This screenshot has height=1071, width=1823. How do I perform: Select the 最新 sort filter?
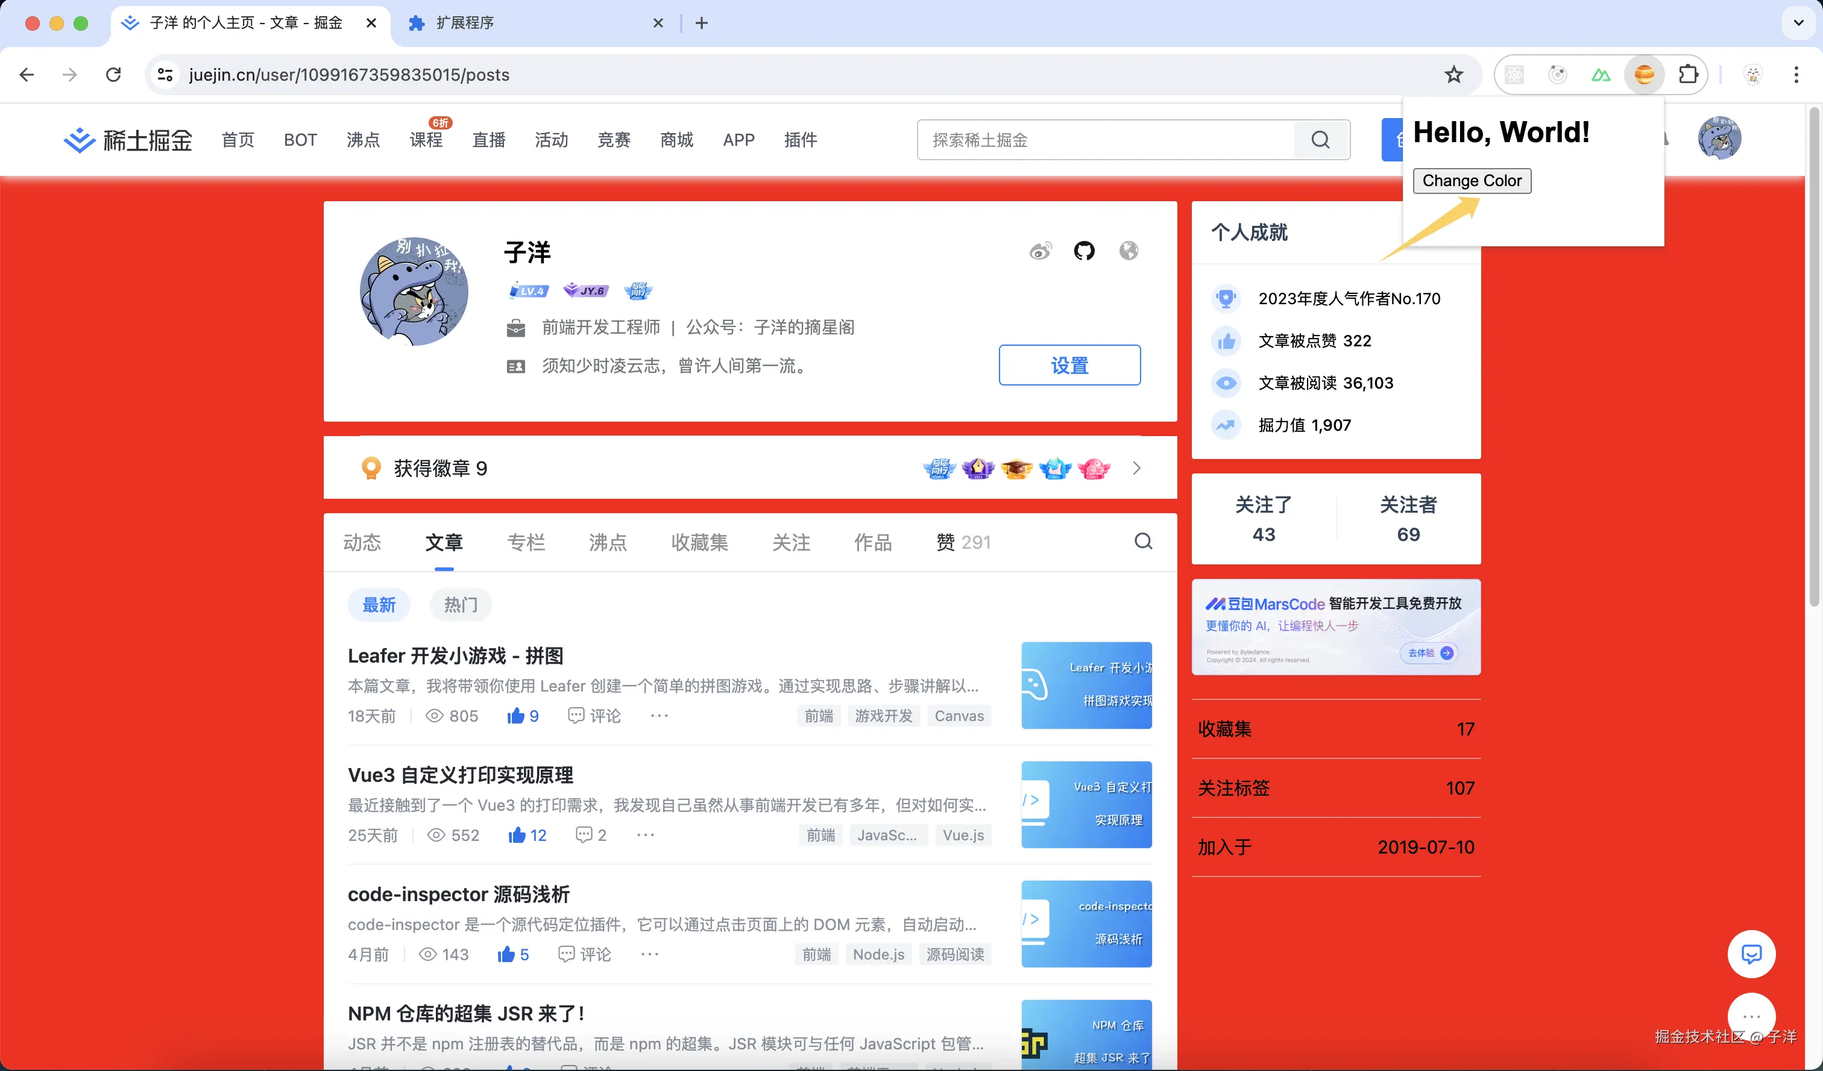pos(379,605)
